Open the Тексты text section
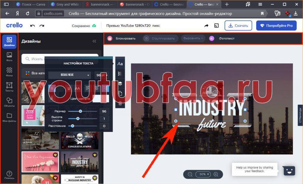Viewport: 303px width, 184px height. (x=9, y=87)
